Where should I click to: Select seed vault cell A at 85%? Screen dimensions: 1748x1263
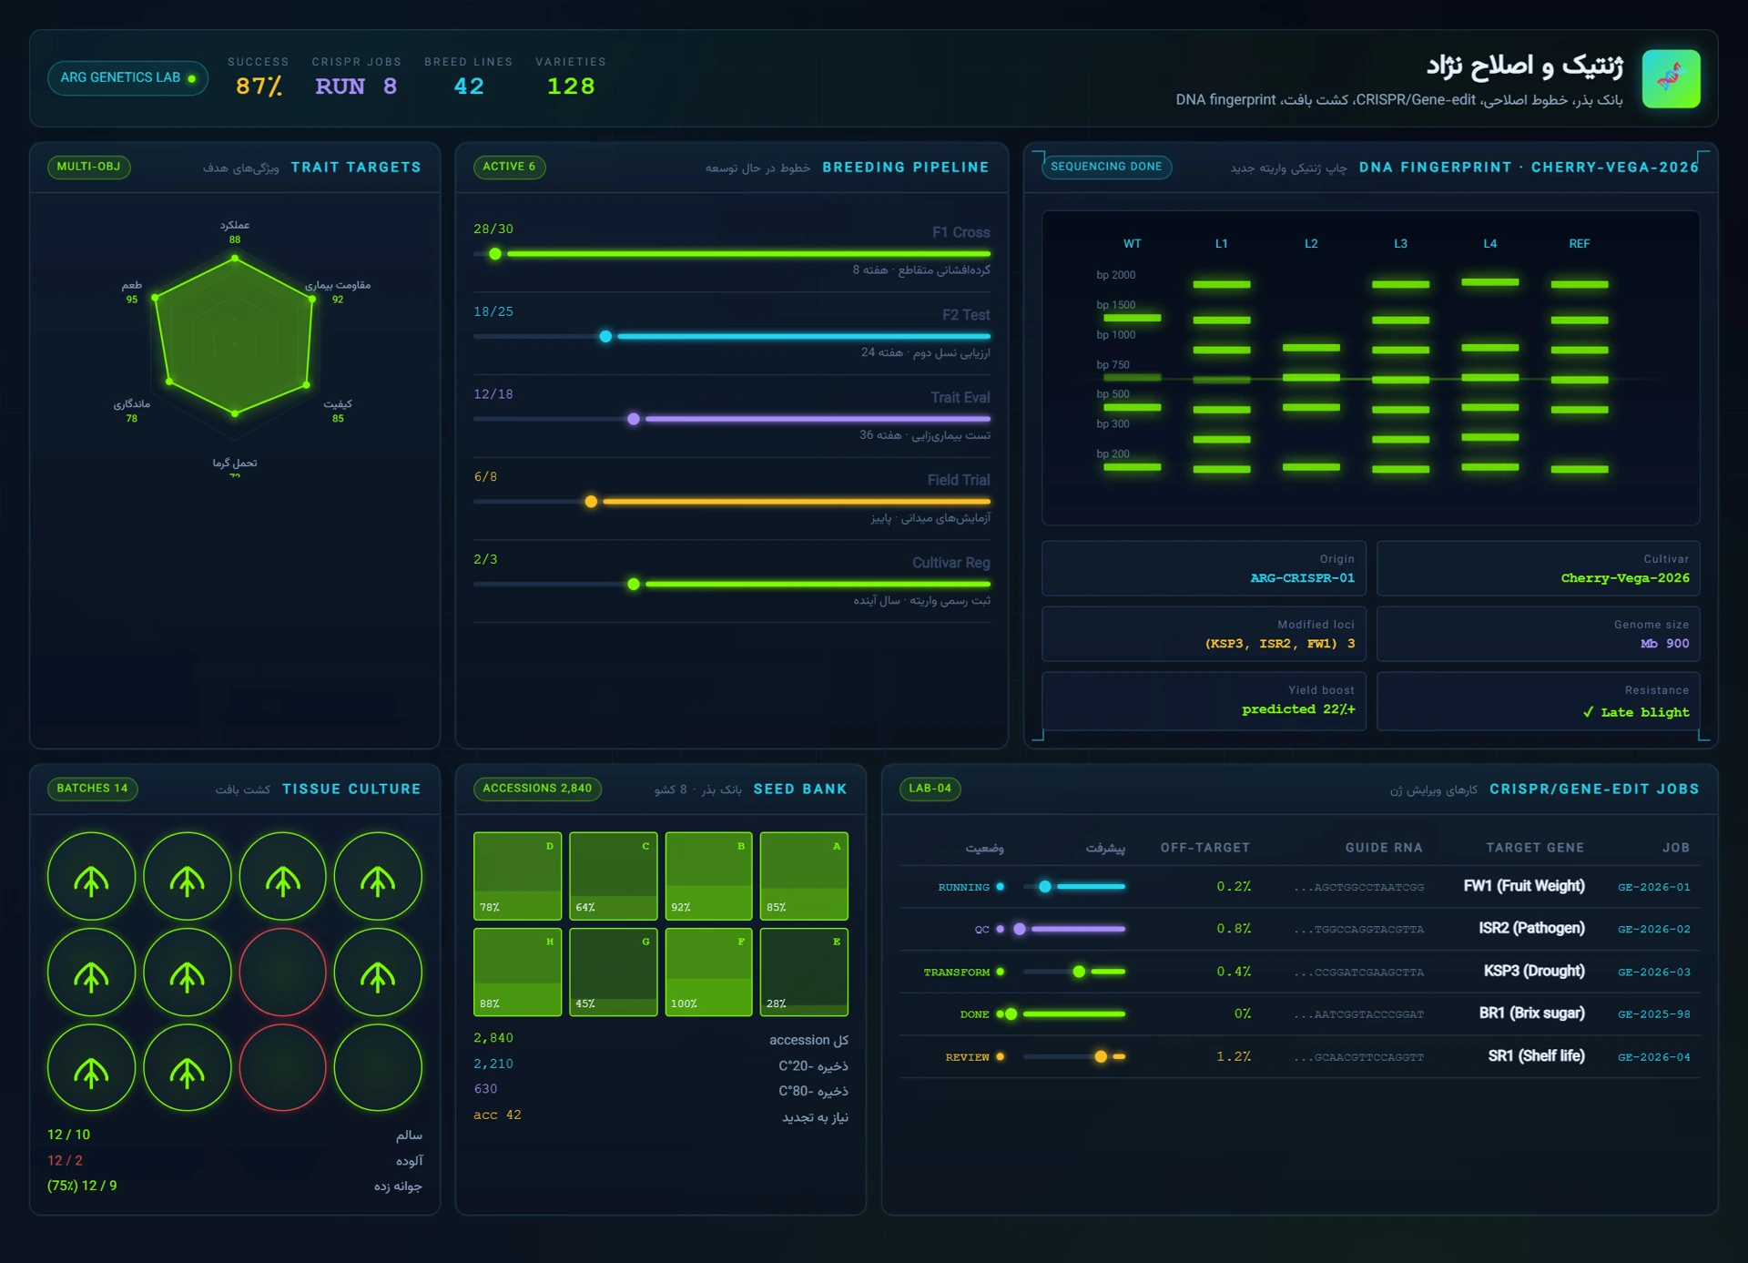tap(804, 876)
